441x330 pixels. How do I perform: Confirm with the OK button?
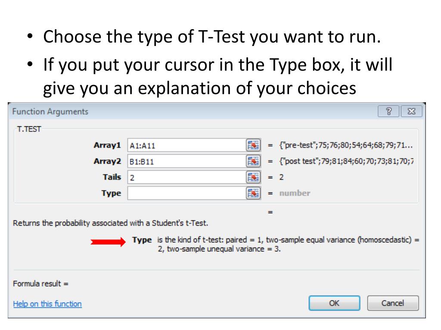(x=334, y=303)
